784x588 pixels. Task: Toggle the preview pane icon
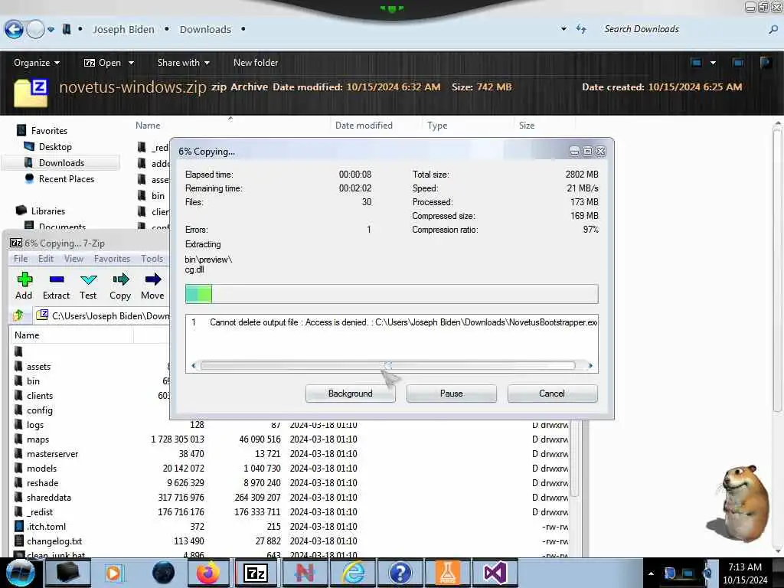[x=737, y=63]
